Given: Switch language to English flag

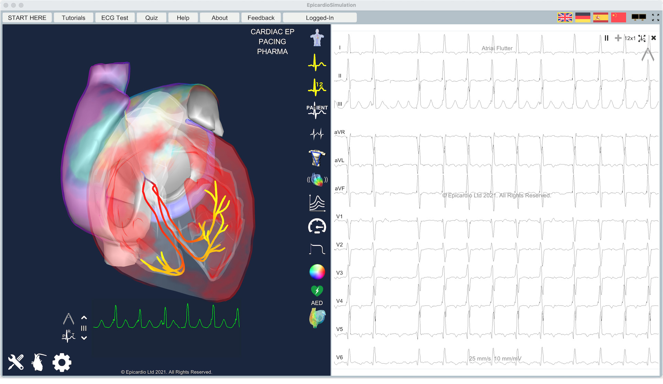Looking at the screenshot, I should [565, 17].
